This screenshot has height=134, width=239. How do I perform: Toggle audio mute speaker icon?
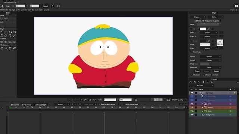tap(136, 100)
